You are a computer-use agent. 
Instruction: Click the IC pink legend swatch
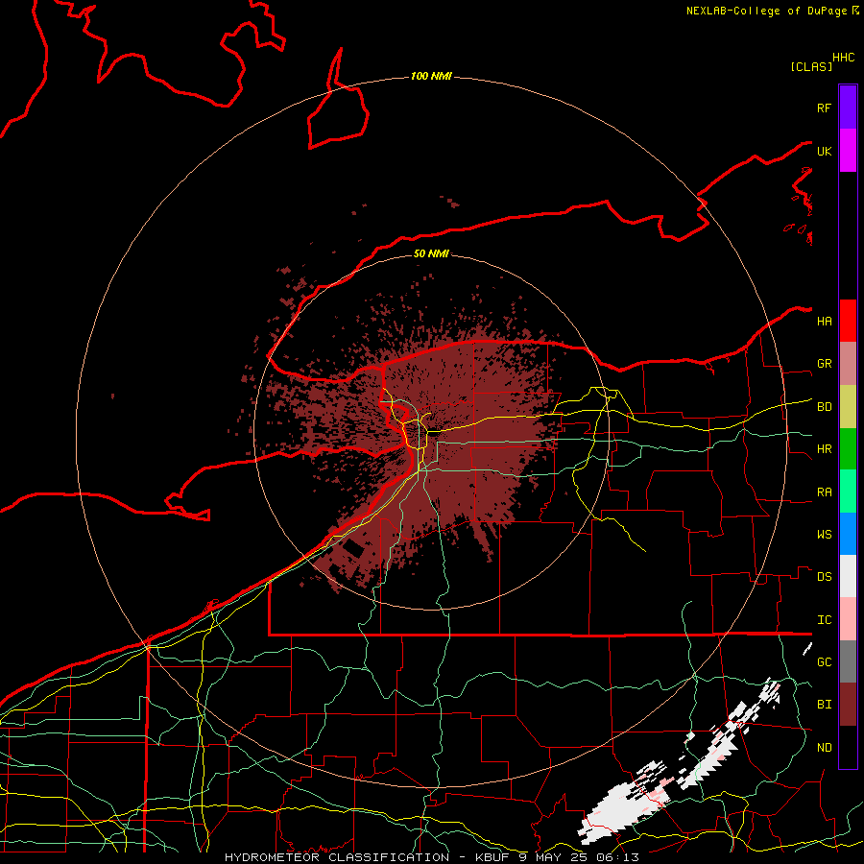pos(848,619)
